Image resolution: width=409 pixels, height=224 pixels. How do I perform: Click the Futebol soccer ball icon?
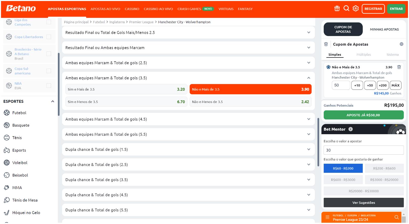(7, 113)
